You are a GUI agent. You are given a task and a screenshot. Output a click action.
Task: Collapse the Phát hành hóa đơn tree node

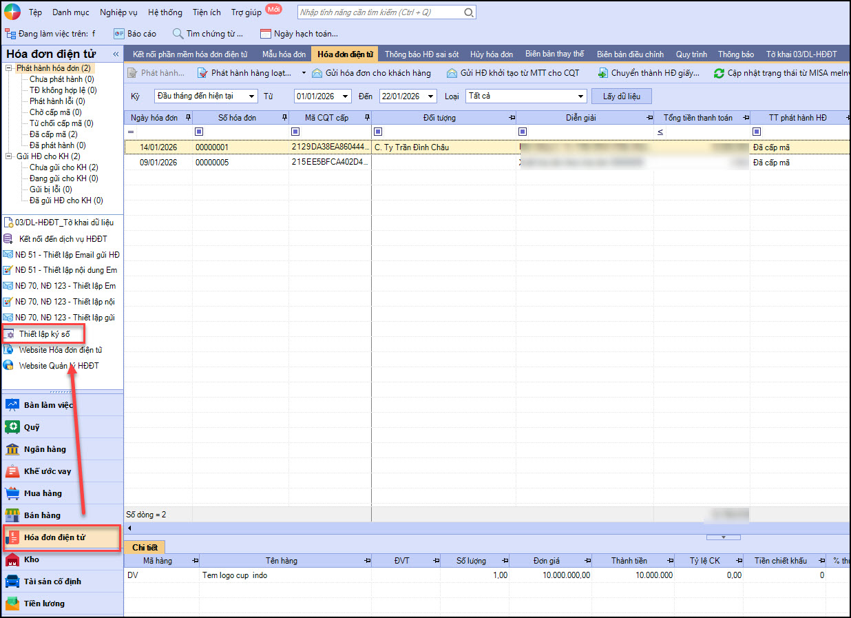click(x=9, y=68)
